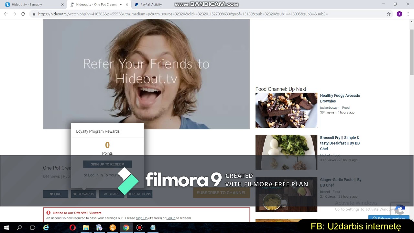Click the '644 views' text under the video
This screenshot has height=233, width=414.
click(51, 176)
